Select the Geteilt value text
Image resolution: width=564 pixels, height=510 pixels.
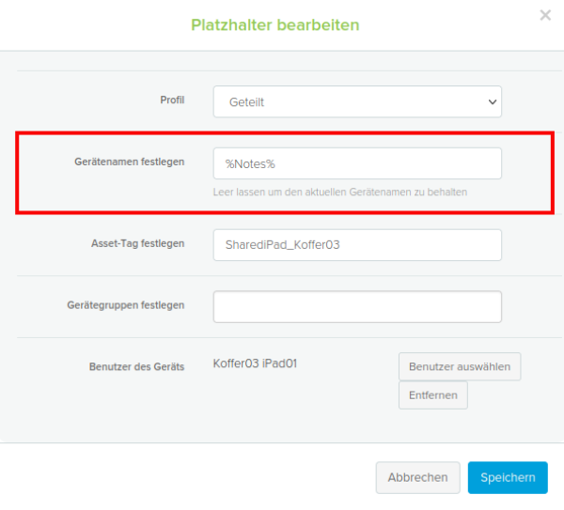[x=246, y=102]
